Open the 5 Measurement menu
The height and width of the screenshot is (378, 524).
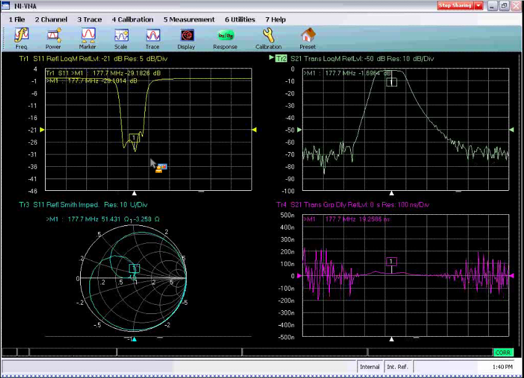[189, 20]
